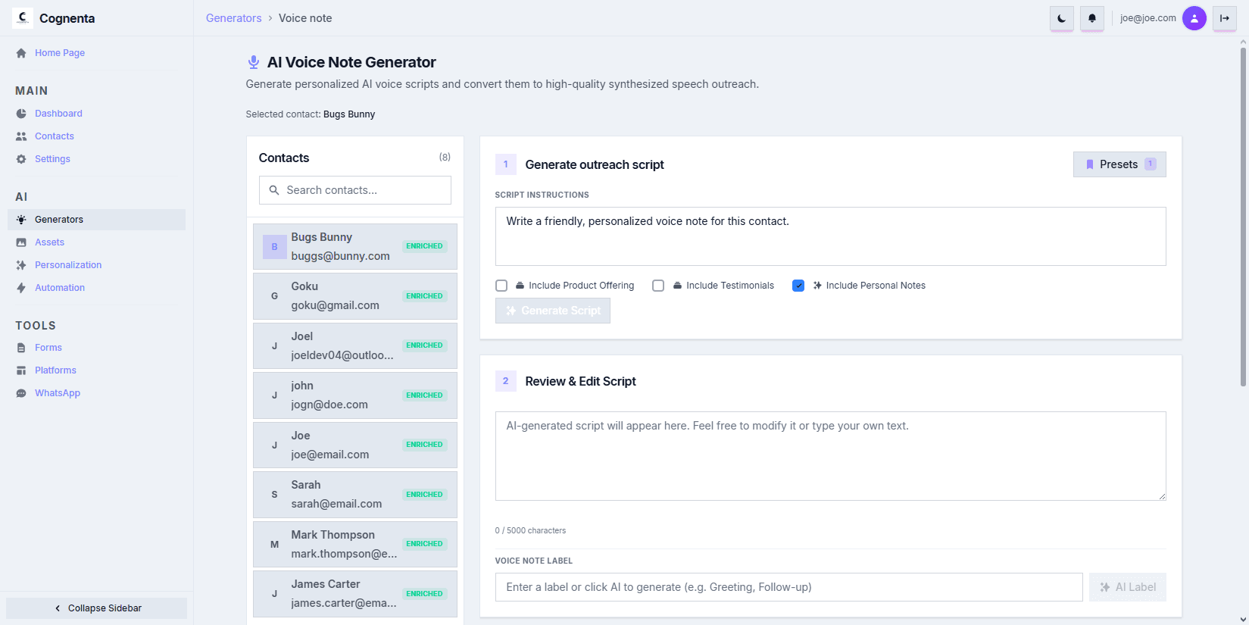Viewport: 1249px width, 625px height.
Task: Click the Generators breadcrumb link
Action: click(233, 18)
